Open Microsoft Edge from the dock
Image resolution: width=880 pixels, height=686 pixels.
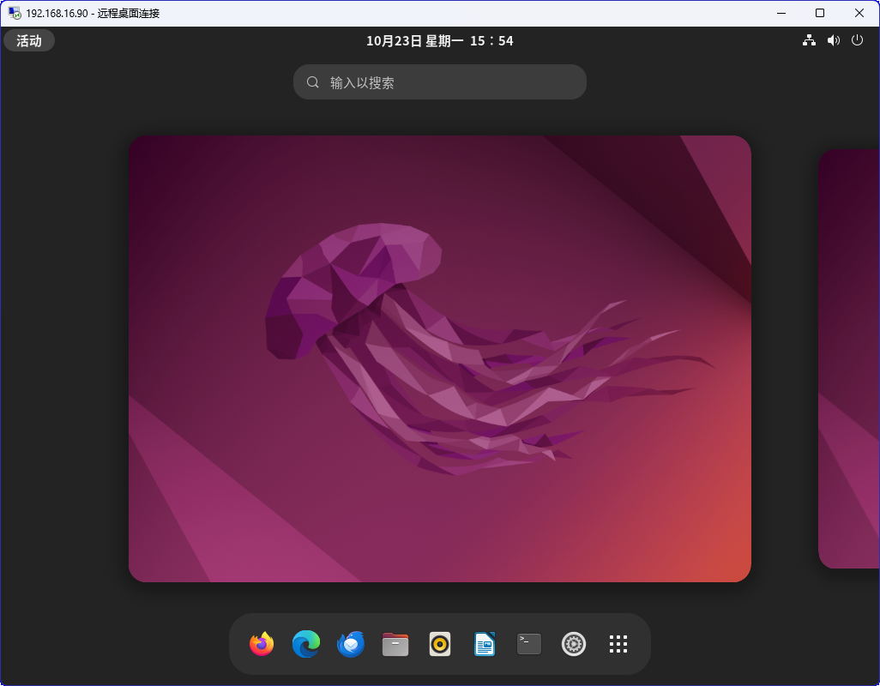point(306,644)
